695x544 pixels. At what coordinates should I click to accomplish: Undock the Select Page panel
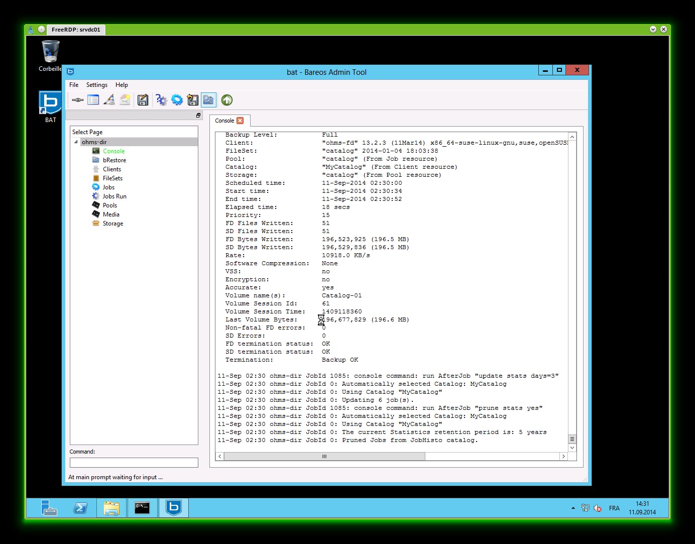pyautogui.click(x=198, y=116)
